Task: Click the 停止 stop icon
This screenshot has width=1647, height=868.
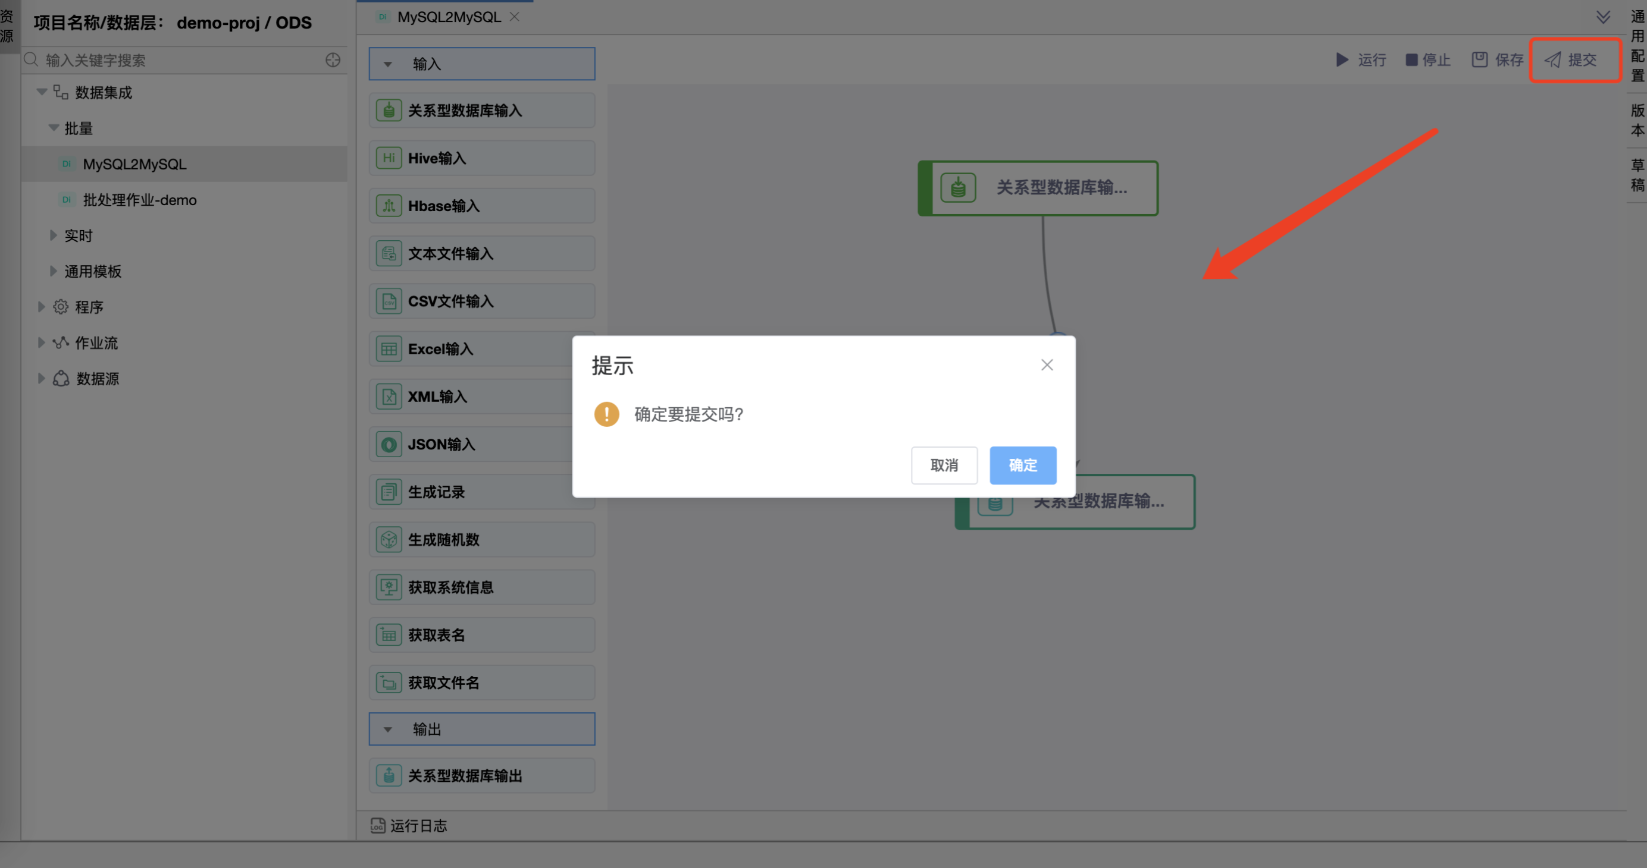Action: (1411, 59)
